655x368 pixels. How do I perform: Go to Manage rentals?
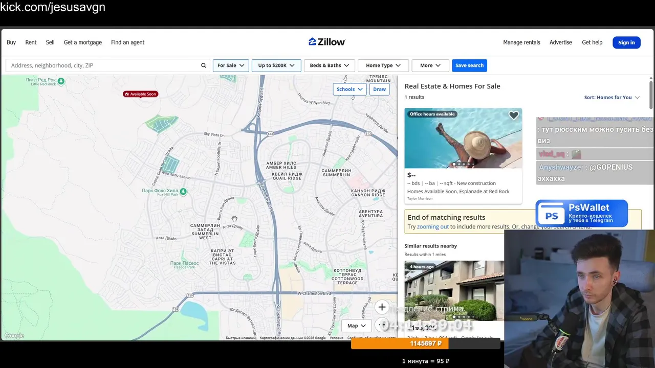tap(521, 42)
